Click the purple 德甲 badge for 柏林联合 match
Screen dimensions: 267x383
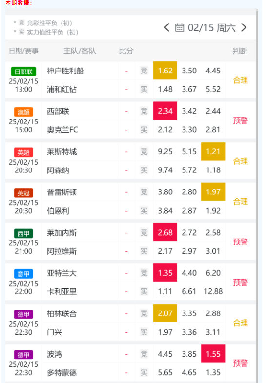click(23, 314)
